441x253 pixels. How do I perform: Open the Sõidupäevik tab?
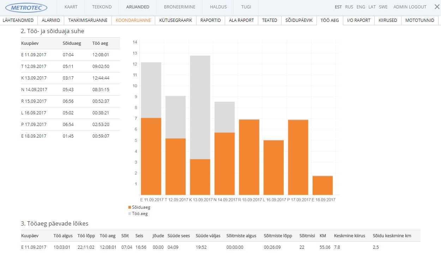299,20
